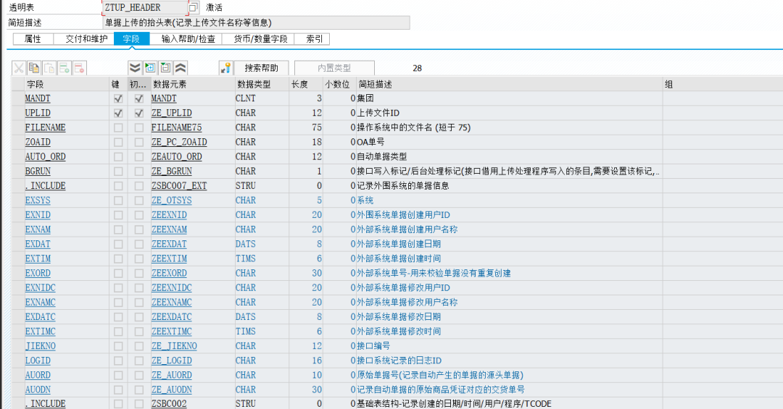The width and height of the screenshot is (783, 409).
Task: Click the Delete Row icon with red minus
Action: pyautogui.click(x=80, y=68)
